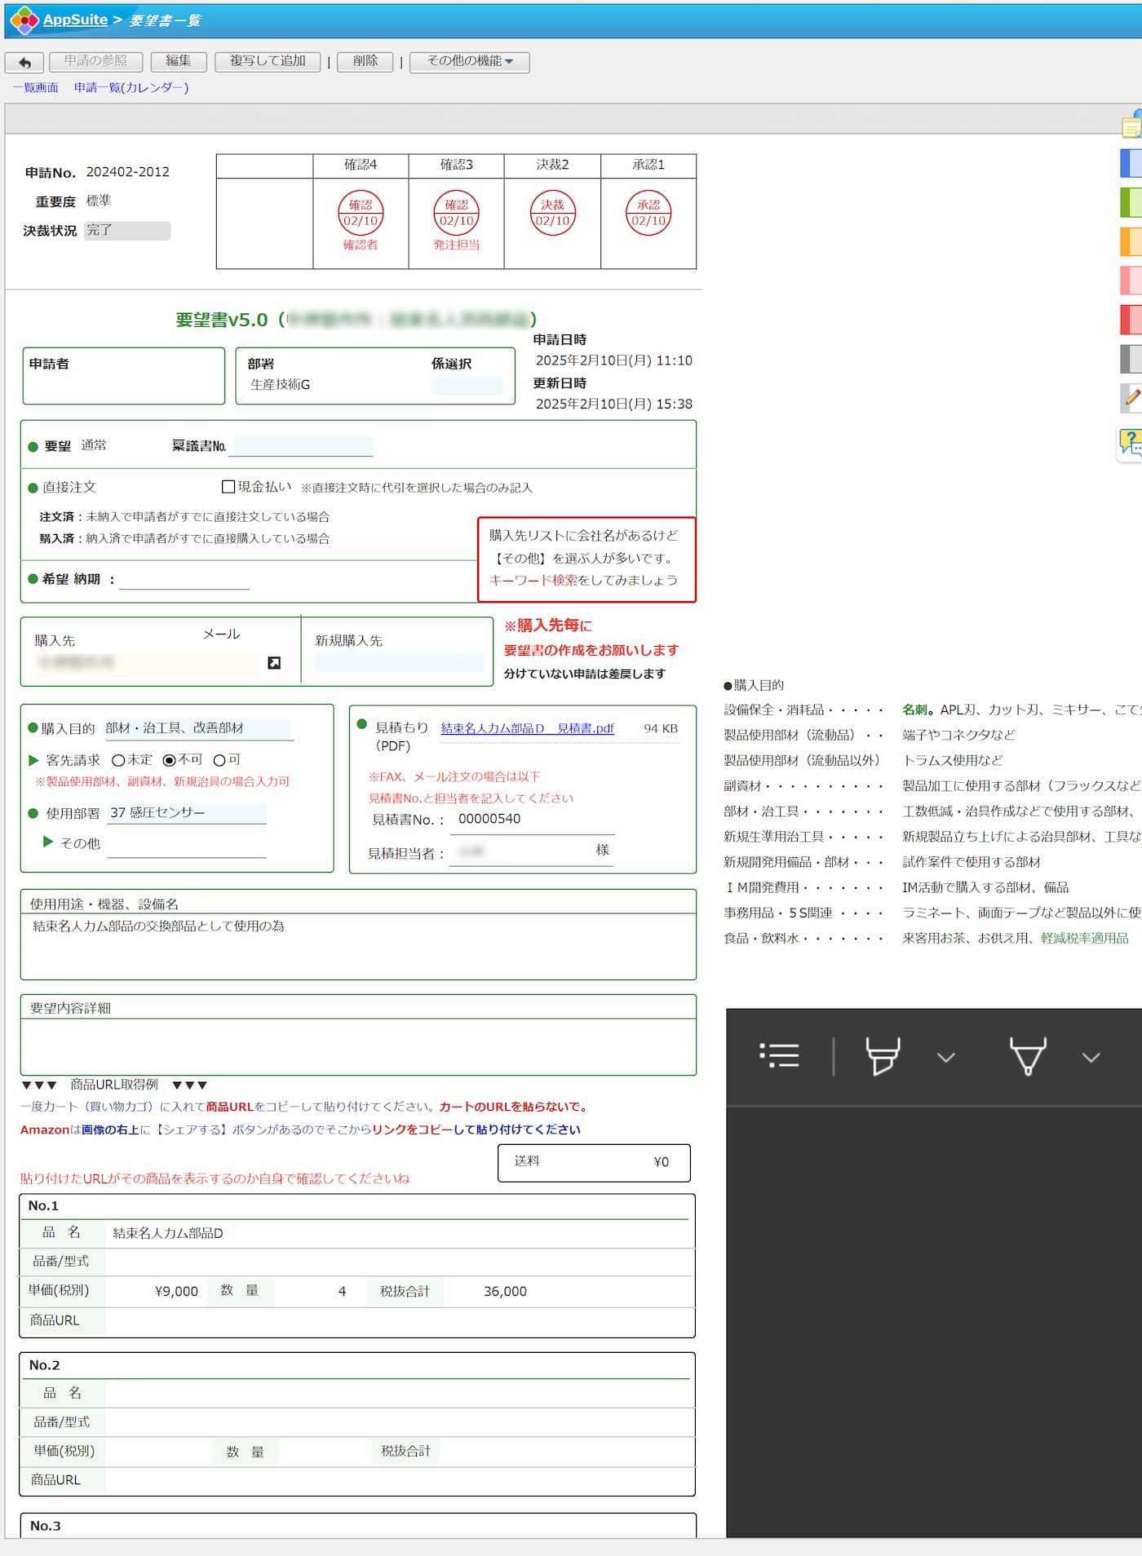Viewport: 1142px width, 1556px height.
Task: Click the back arrow button
Action: (24, 62)
